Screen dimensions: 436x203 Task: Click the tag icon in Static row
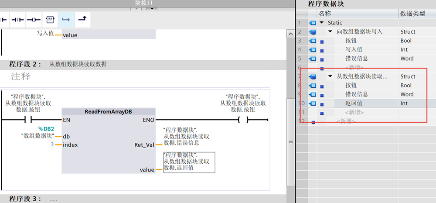313,23
